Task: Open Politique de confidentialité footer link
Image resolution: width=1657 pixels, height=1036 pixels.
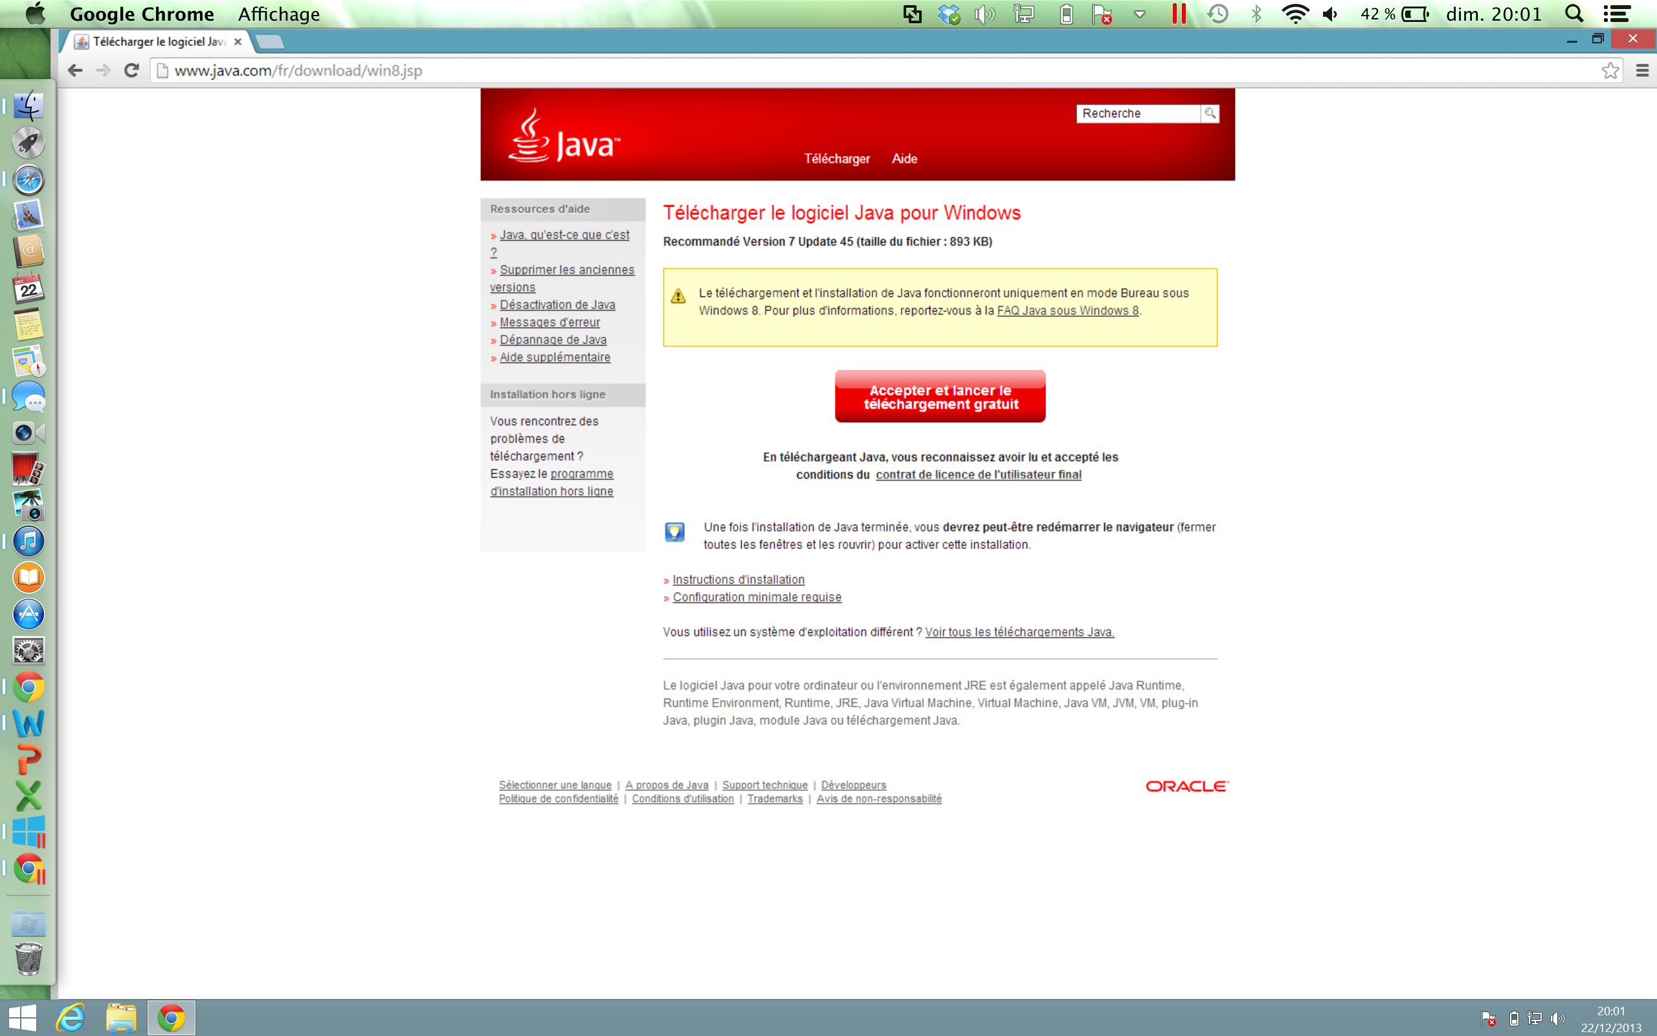Action: point(559,798)
